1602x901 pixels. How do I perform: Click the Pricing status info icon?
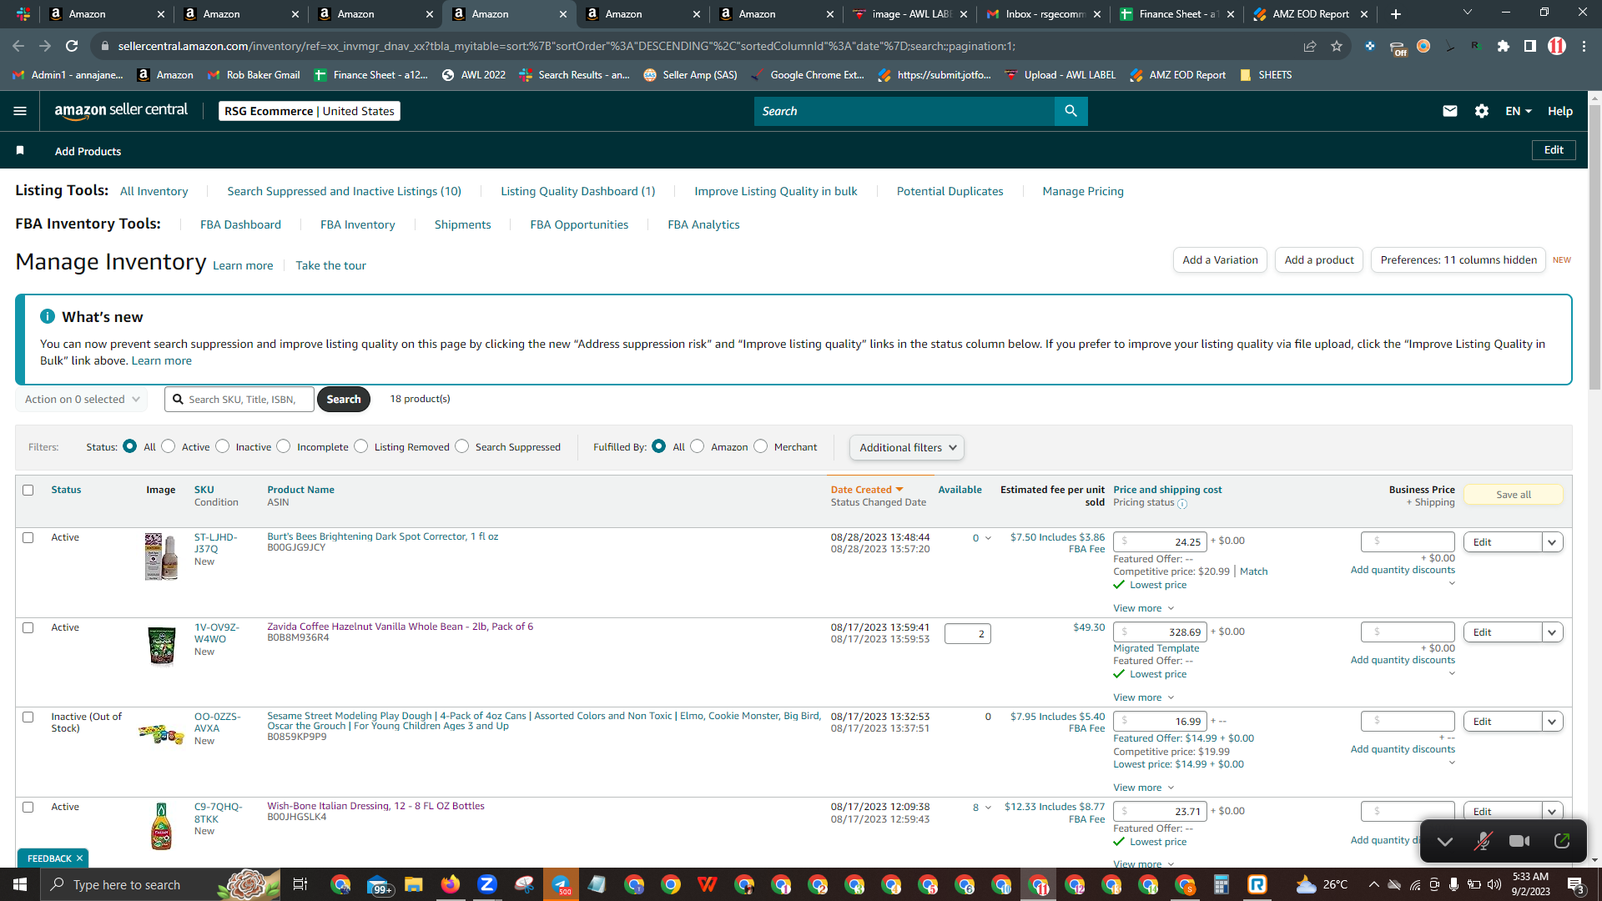click(x=1182, y=504)
